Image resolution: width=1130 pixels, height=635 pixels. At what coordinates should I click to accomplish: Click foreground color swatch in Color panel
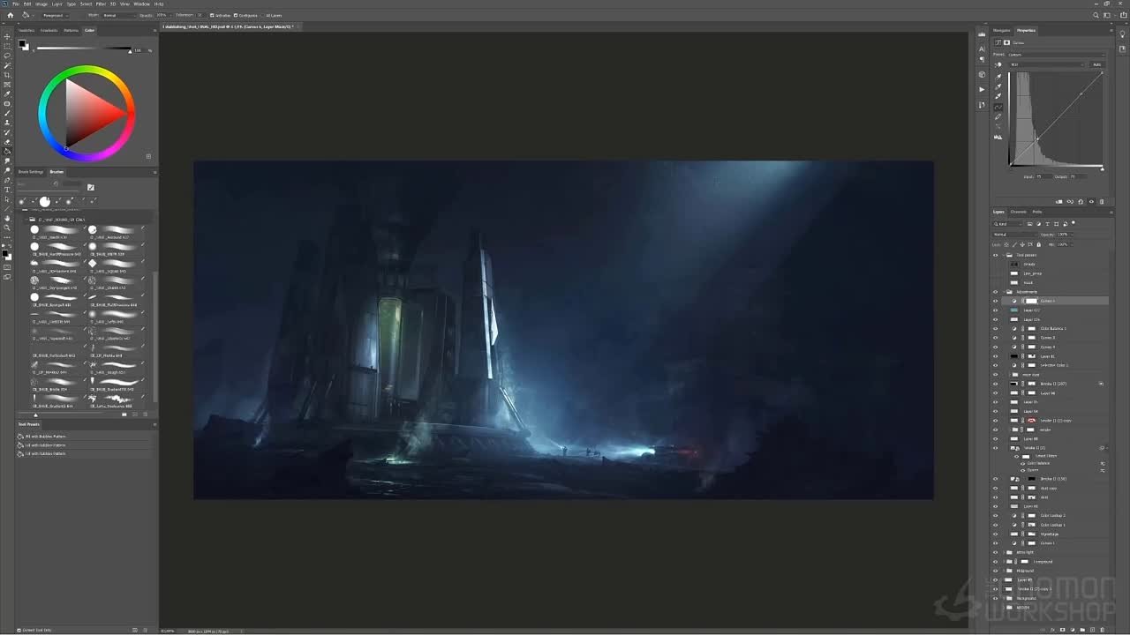click(23, 43)
